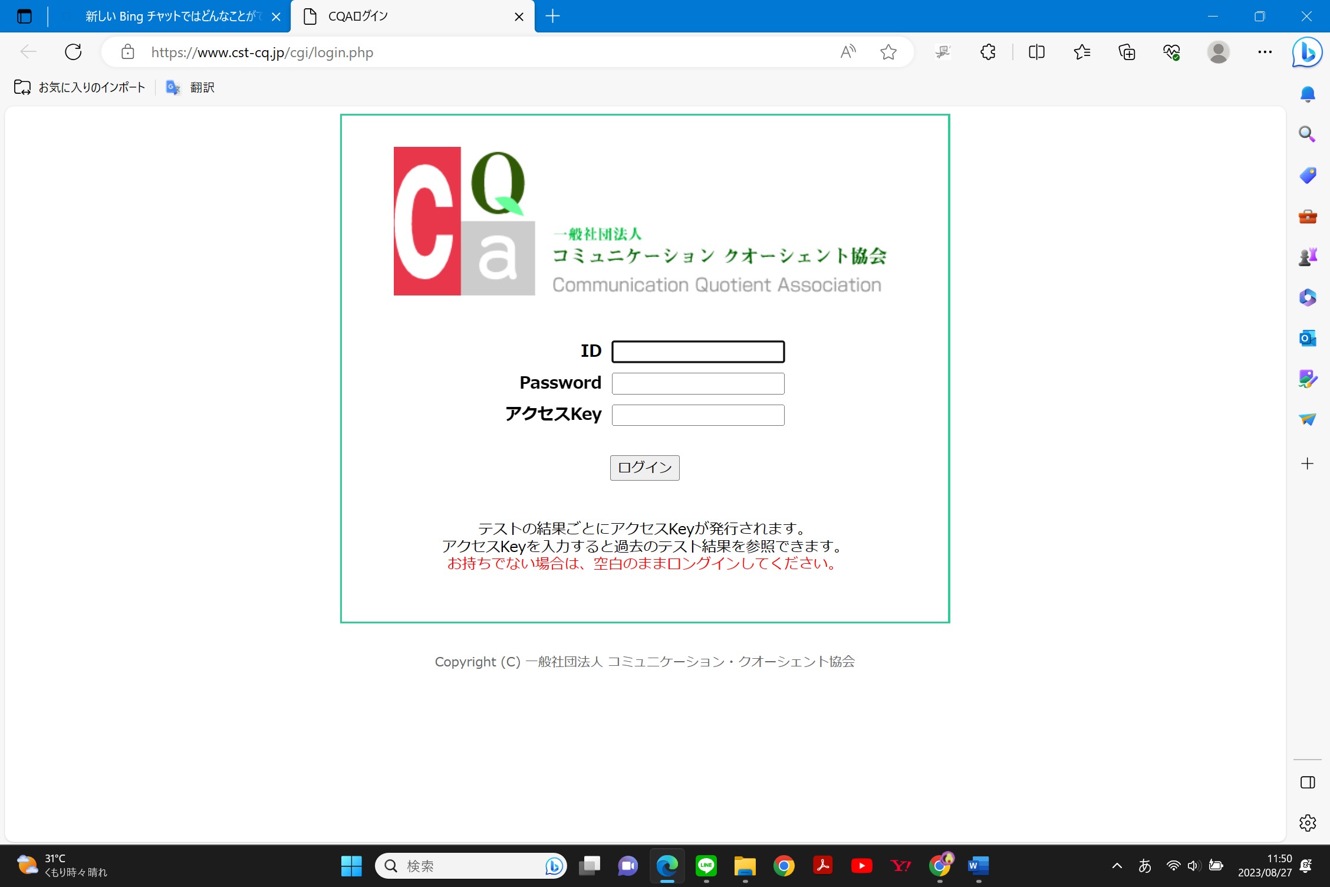The image size is (1330, 887).
Task: Click the ログイン button
Action: (644, 468)
